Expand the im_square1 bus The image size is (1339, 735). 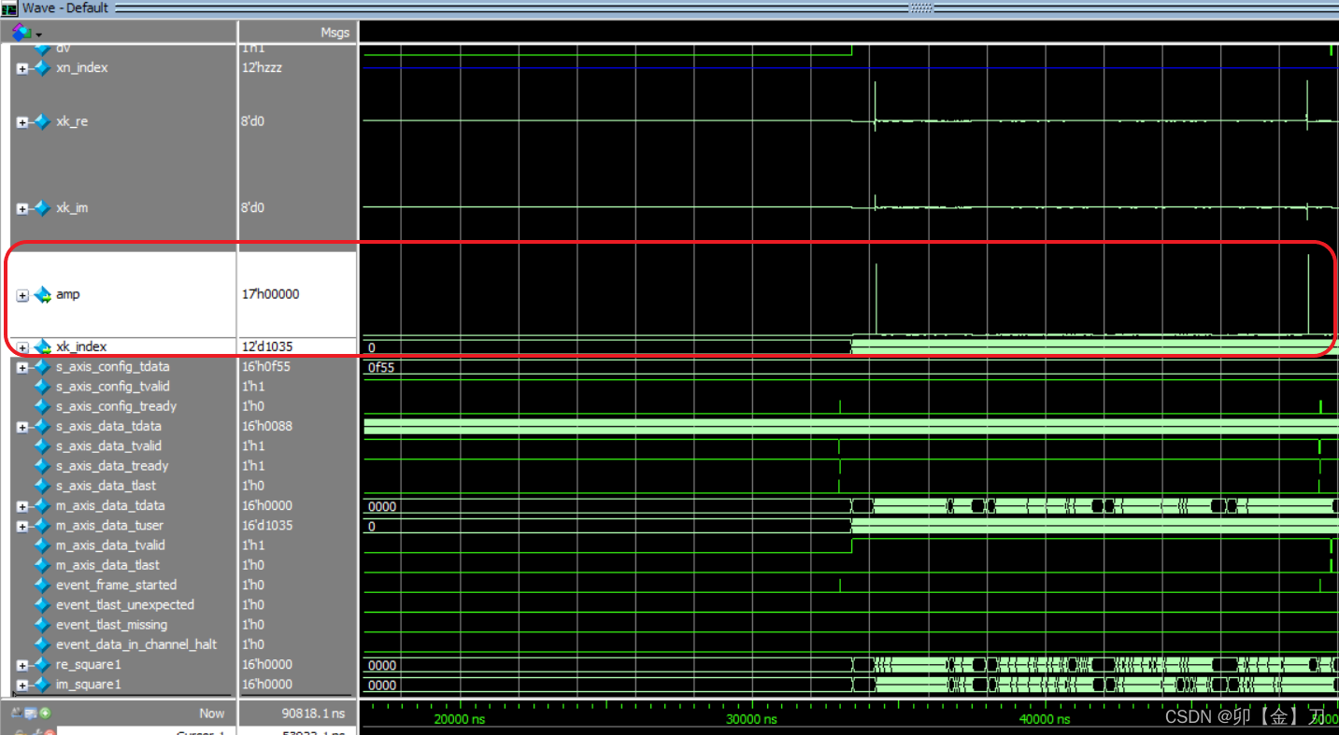coord(22,686)
